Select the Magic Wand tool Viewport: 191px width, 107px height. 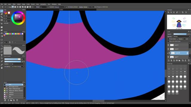pos(1,46)
